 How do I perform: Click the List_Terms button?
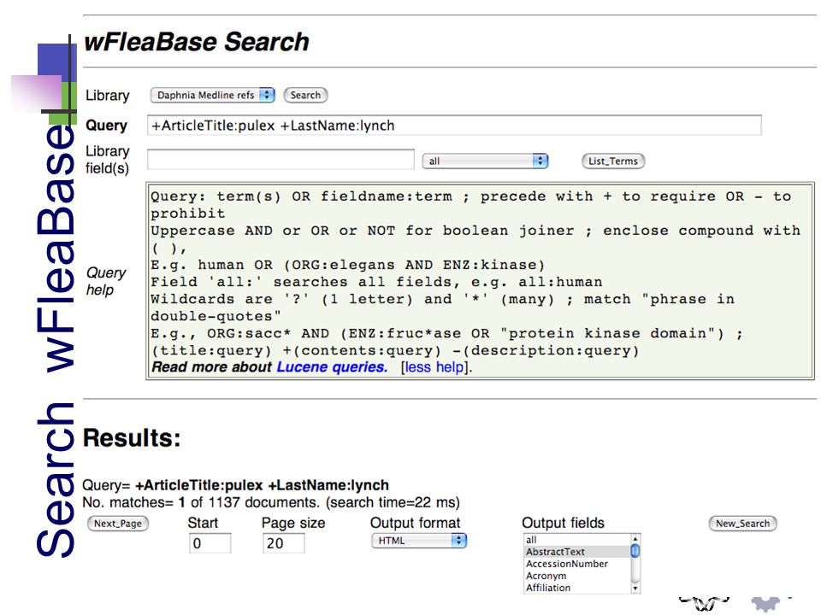(x=613, y=161)
